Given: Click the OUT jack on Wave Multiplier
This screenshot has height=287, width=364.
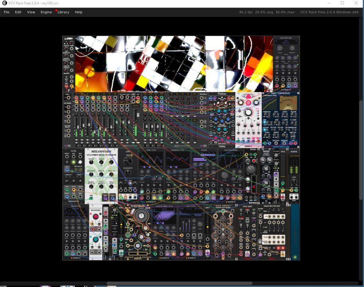Looking at the screenshot, I should pyautogui.click(x=283, y=255).
